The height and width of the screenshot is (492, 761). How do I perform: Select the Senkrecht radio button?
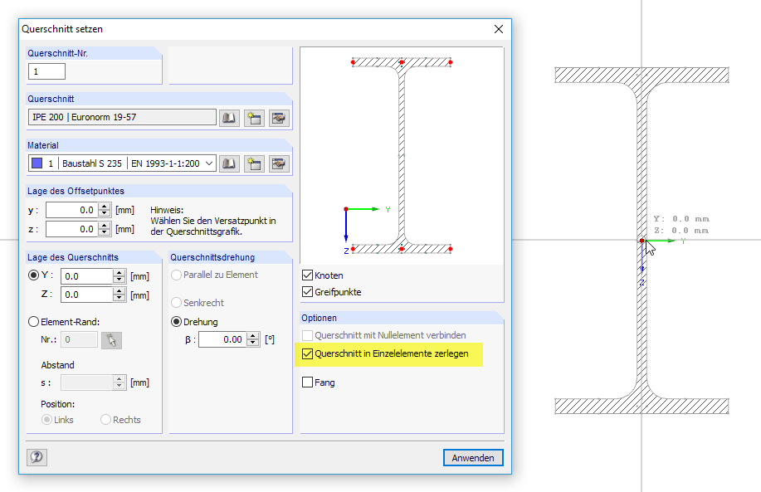click(176, 303)
